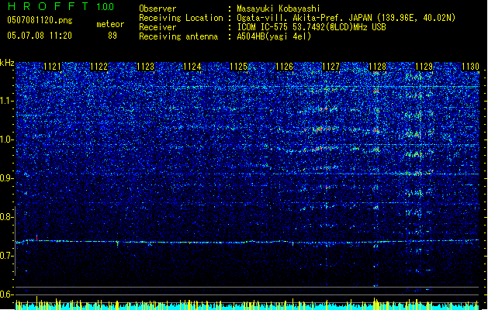Click the kHz axis unit label
Viewport: 488px width, 310px height.
[x=7, y=63]
